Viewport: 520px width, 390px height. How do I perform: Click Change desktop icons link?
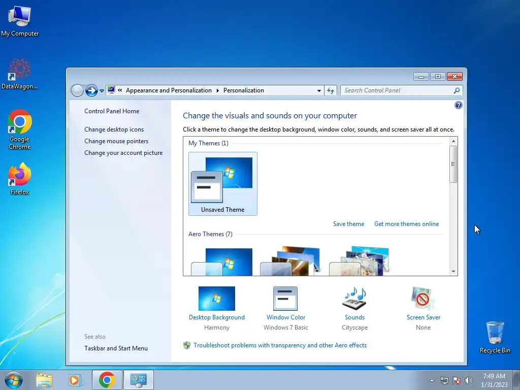(x=114, y=129)
